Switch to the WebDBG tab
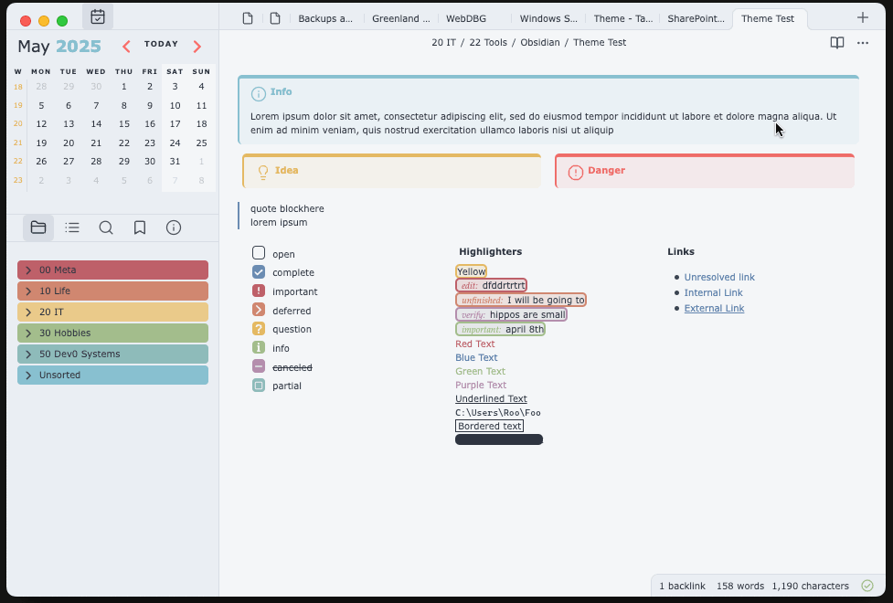The width and height of the screenshot is (893, 603). [x=466, y=18]
